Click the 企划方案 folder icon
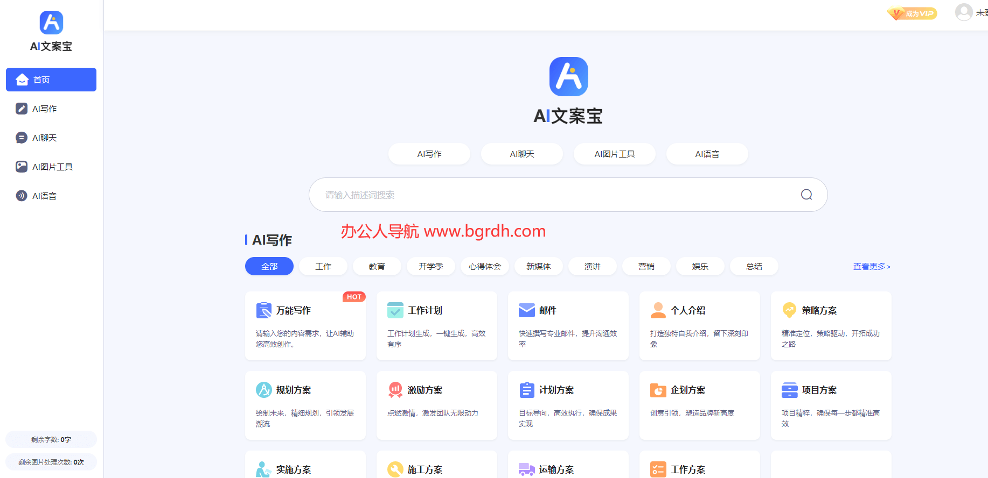 pos(658,390)
